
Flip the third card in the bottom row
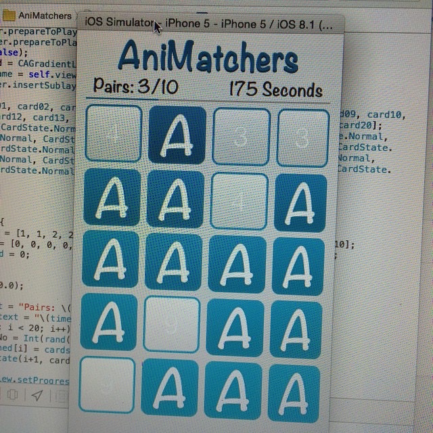pyautogui.click(x=233, y=391)
